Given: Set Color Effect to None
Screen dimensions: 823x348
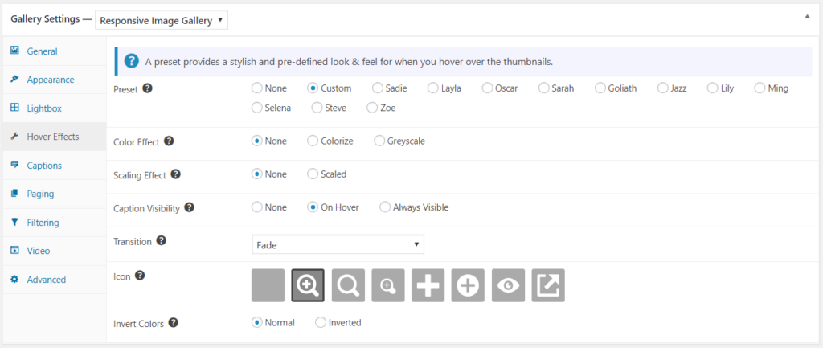Looking at the screenshot, I should click(256, 141).
